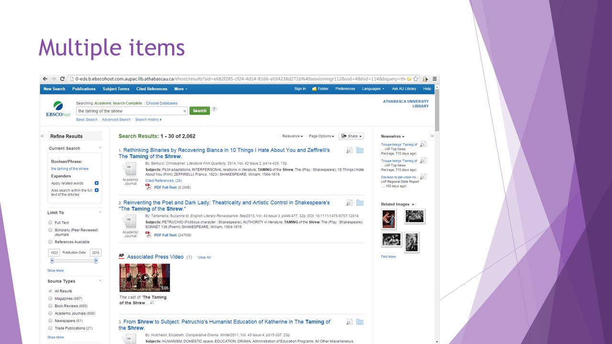Click Academic Journal icon of result 2
This screenshot has height=344, width=612.
click(x=130, y=222)
